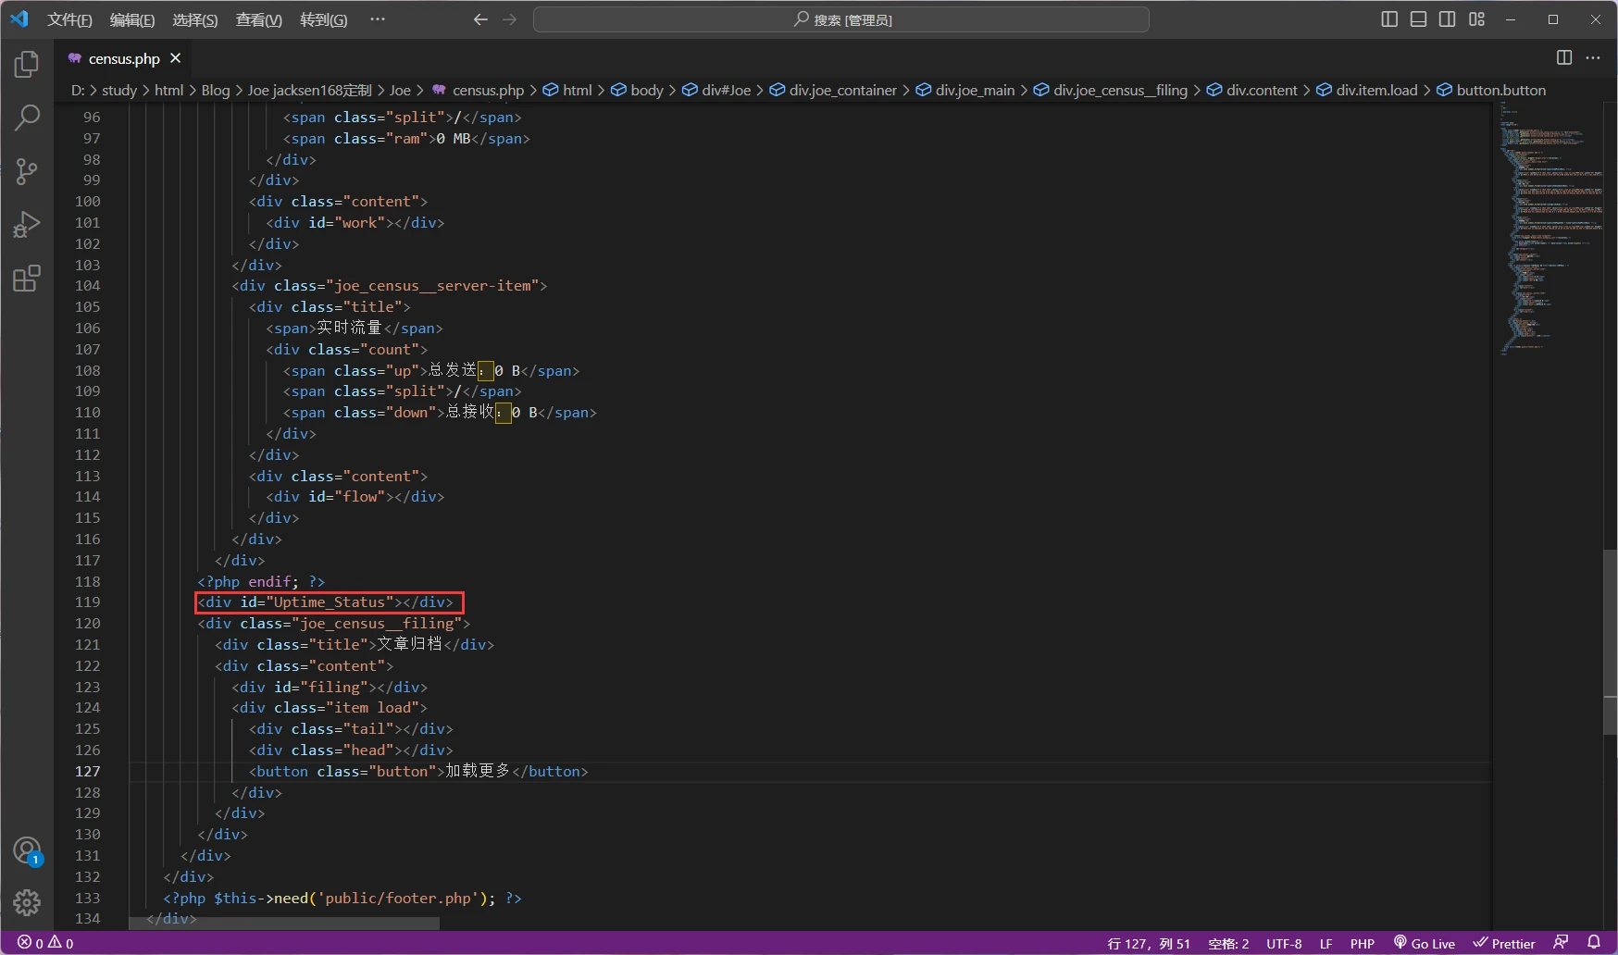Change the language mode PHP
The image size is (1618, 955).
pos(1362,943)
